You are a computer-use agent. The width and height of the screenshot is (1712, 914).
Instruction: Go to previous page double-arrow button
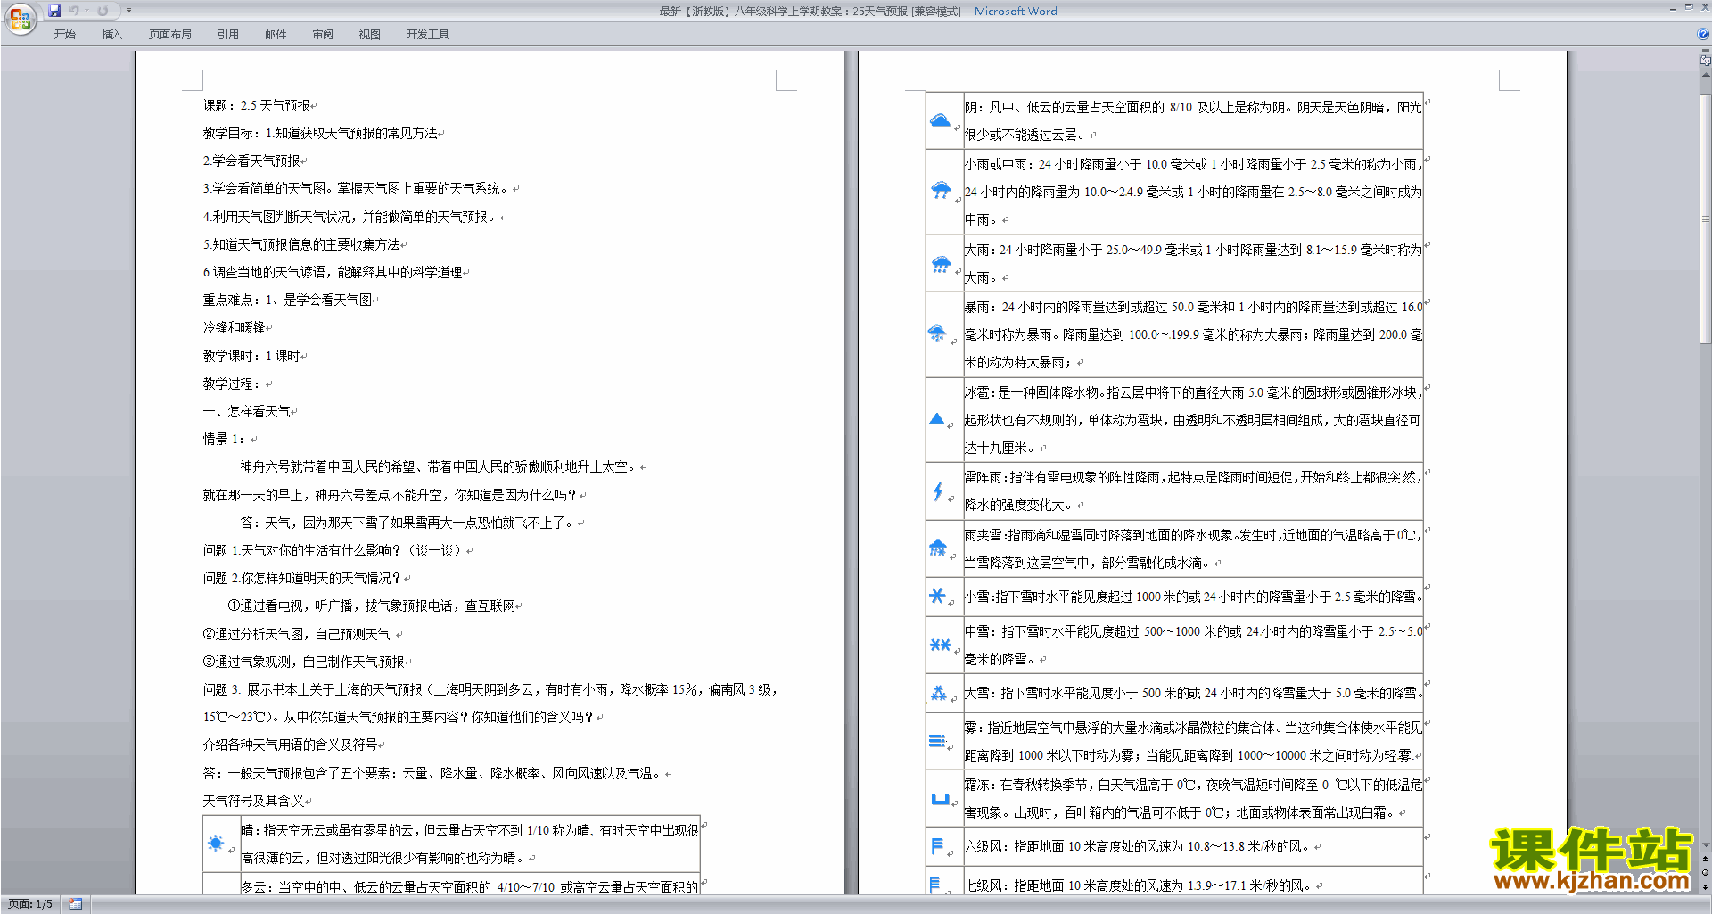[1706, 860]
